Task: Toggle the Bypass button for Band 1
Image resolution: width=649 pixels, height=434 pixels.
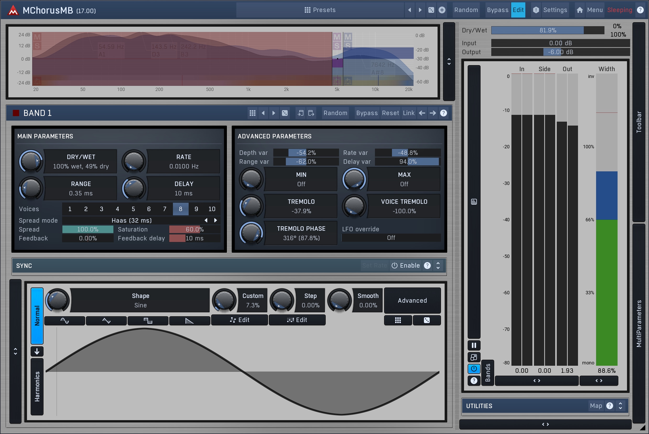Action: 367,113
